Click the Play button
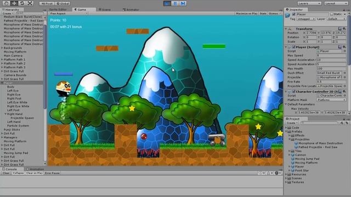The height and width of the screenshot is (197, 351). click(167, 3)
